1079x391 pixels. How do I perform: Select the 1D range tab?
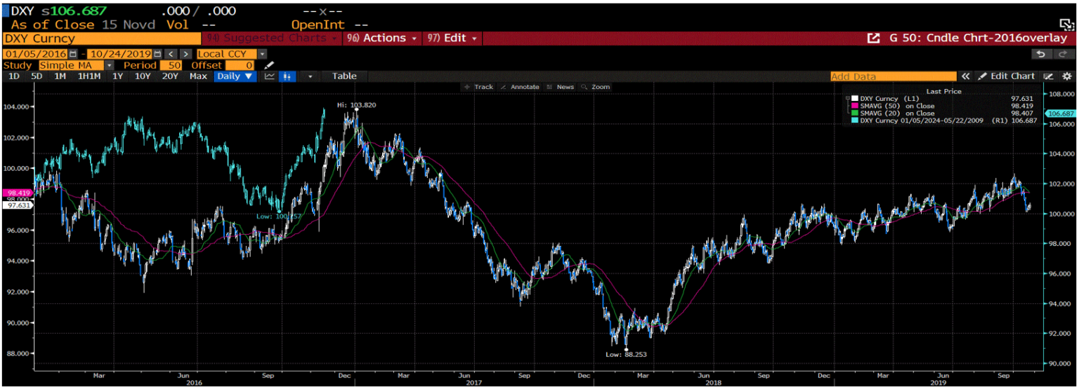(x=13, y=76)
